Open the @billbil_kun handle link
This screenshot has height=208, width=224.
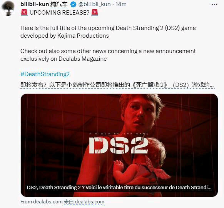pos(94,4)
